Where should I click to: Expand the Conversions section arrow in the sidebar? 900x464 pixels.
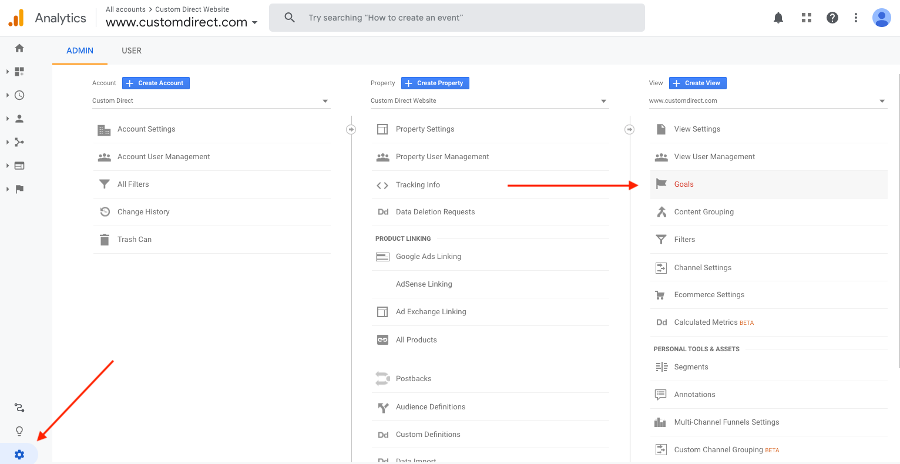click(x=8, y=189)
